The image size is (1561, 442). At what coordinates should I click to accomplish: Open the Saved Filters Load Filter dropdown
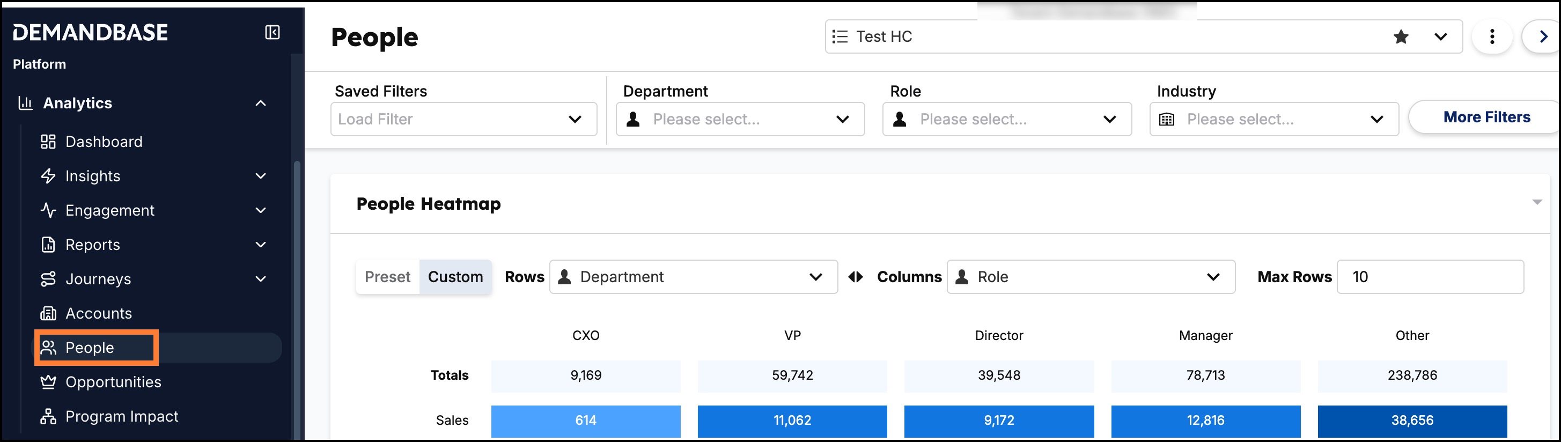[x=463, y=120]
